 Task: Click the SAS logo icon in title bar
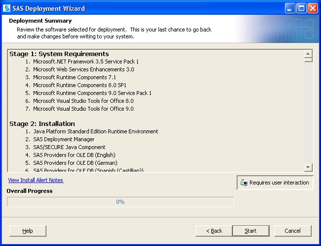click(6, 8)
